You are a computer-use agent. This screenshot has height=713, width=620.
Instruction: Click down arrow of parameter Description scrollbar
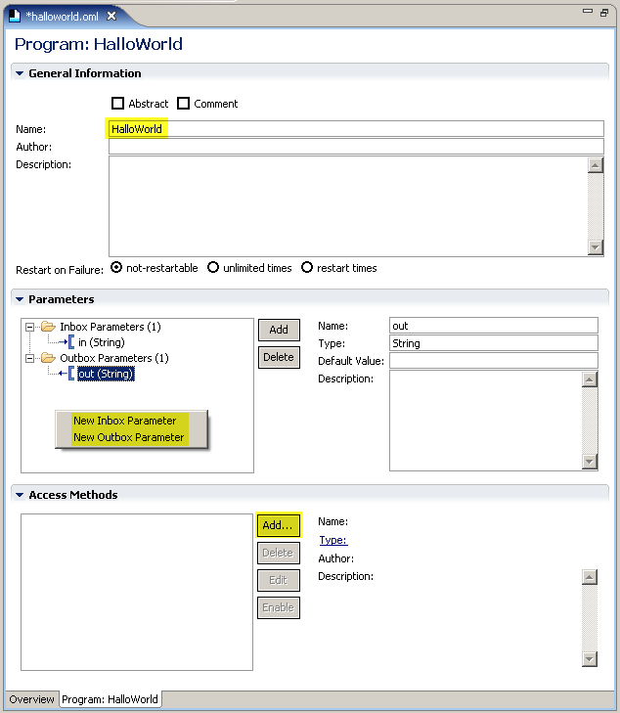(590, 462)
